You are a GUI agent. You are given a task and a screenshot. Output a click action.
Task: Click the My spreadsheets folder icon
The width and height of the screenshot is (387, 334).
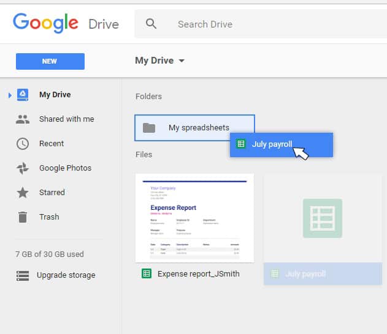(149, 128)
